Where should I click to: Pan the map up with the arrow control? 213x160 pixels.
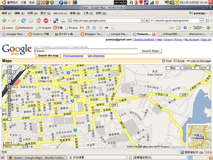coord(9,68)
